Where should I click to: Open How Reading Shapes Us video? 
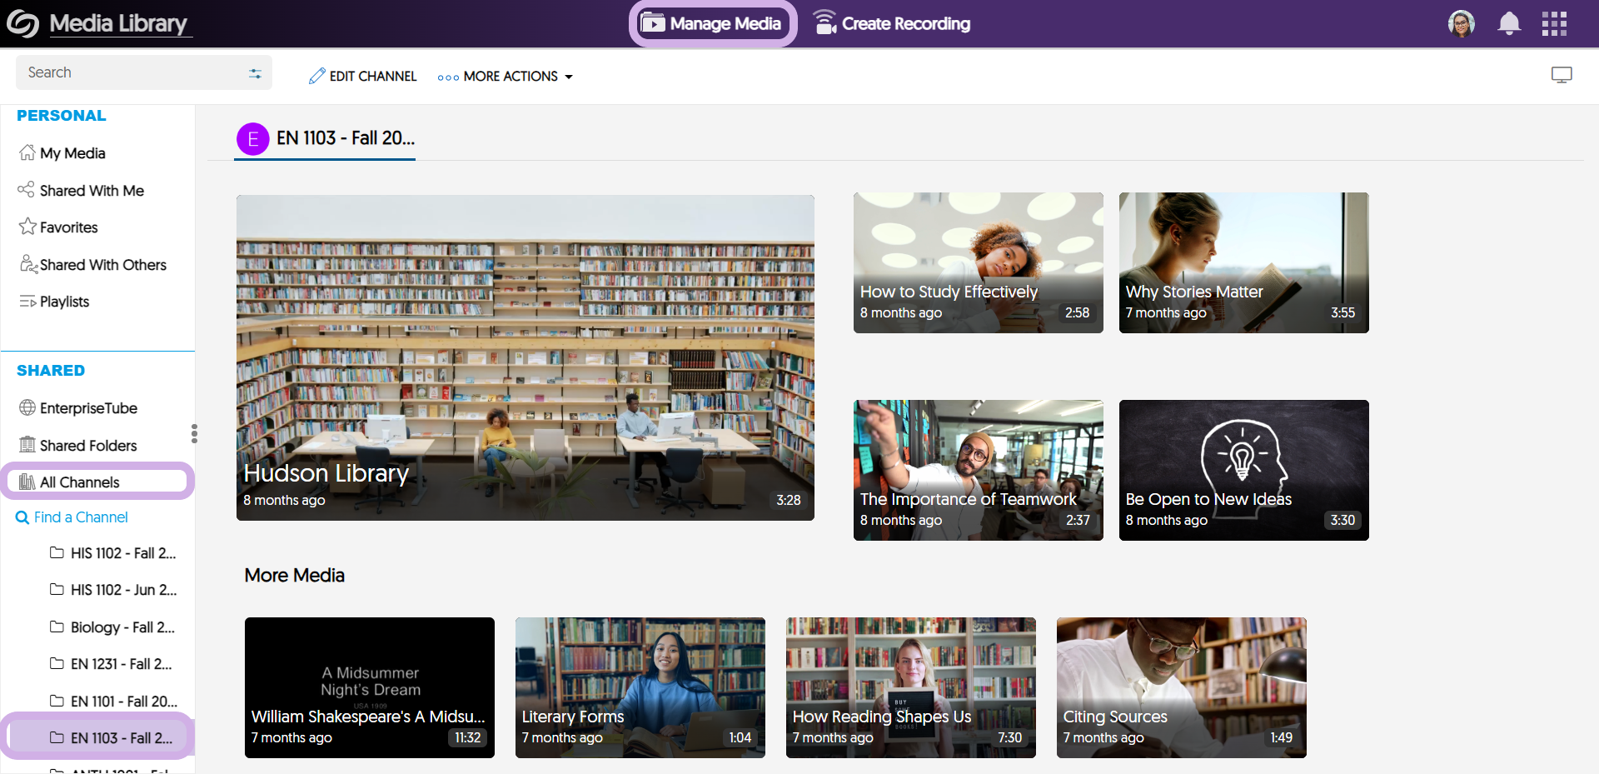coord(911,687)
